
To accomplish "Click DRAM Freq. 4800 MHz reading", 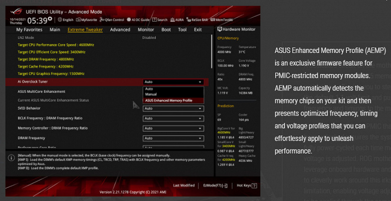I will (x=246, y=77).
